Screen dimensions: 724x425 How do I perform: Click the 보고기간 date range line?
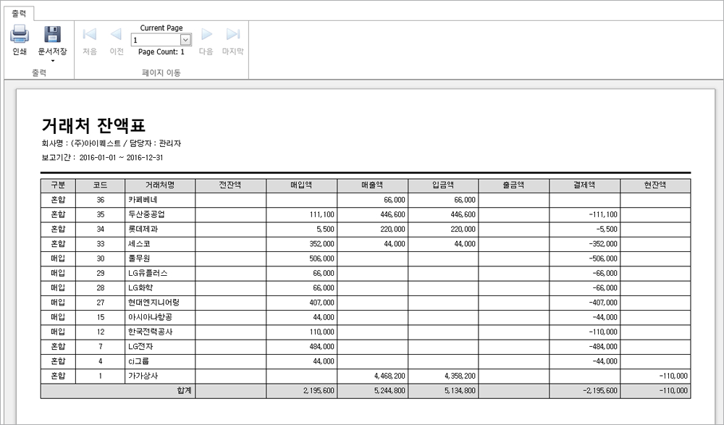[x=102, y=158]
